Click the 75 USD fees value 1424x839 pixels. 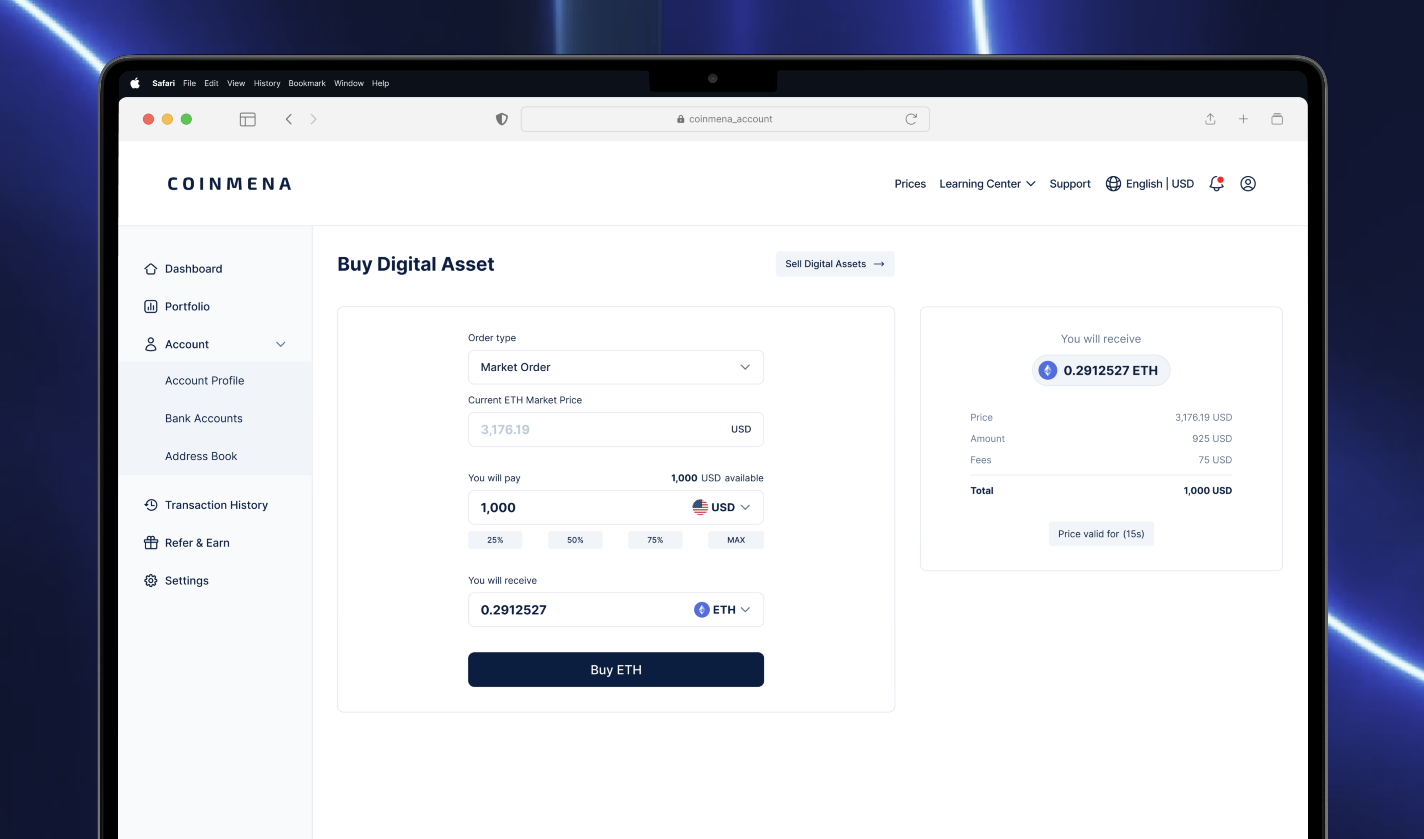(1215, 460)
